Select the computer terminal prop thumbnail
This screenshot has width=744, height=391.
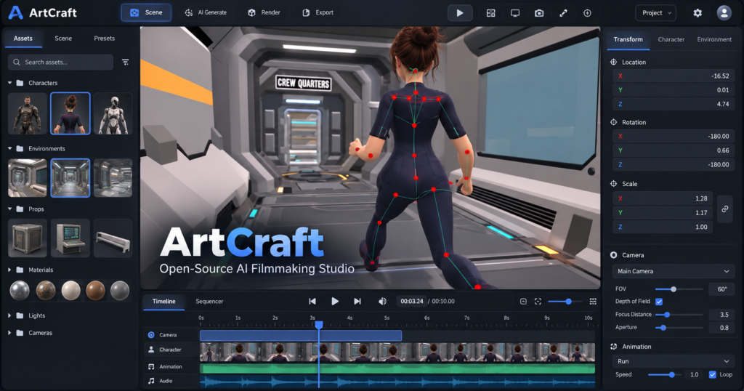point(70,238)
